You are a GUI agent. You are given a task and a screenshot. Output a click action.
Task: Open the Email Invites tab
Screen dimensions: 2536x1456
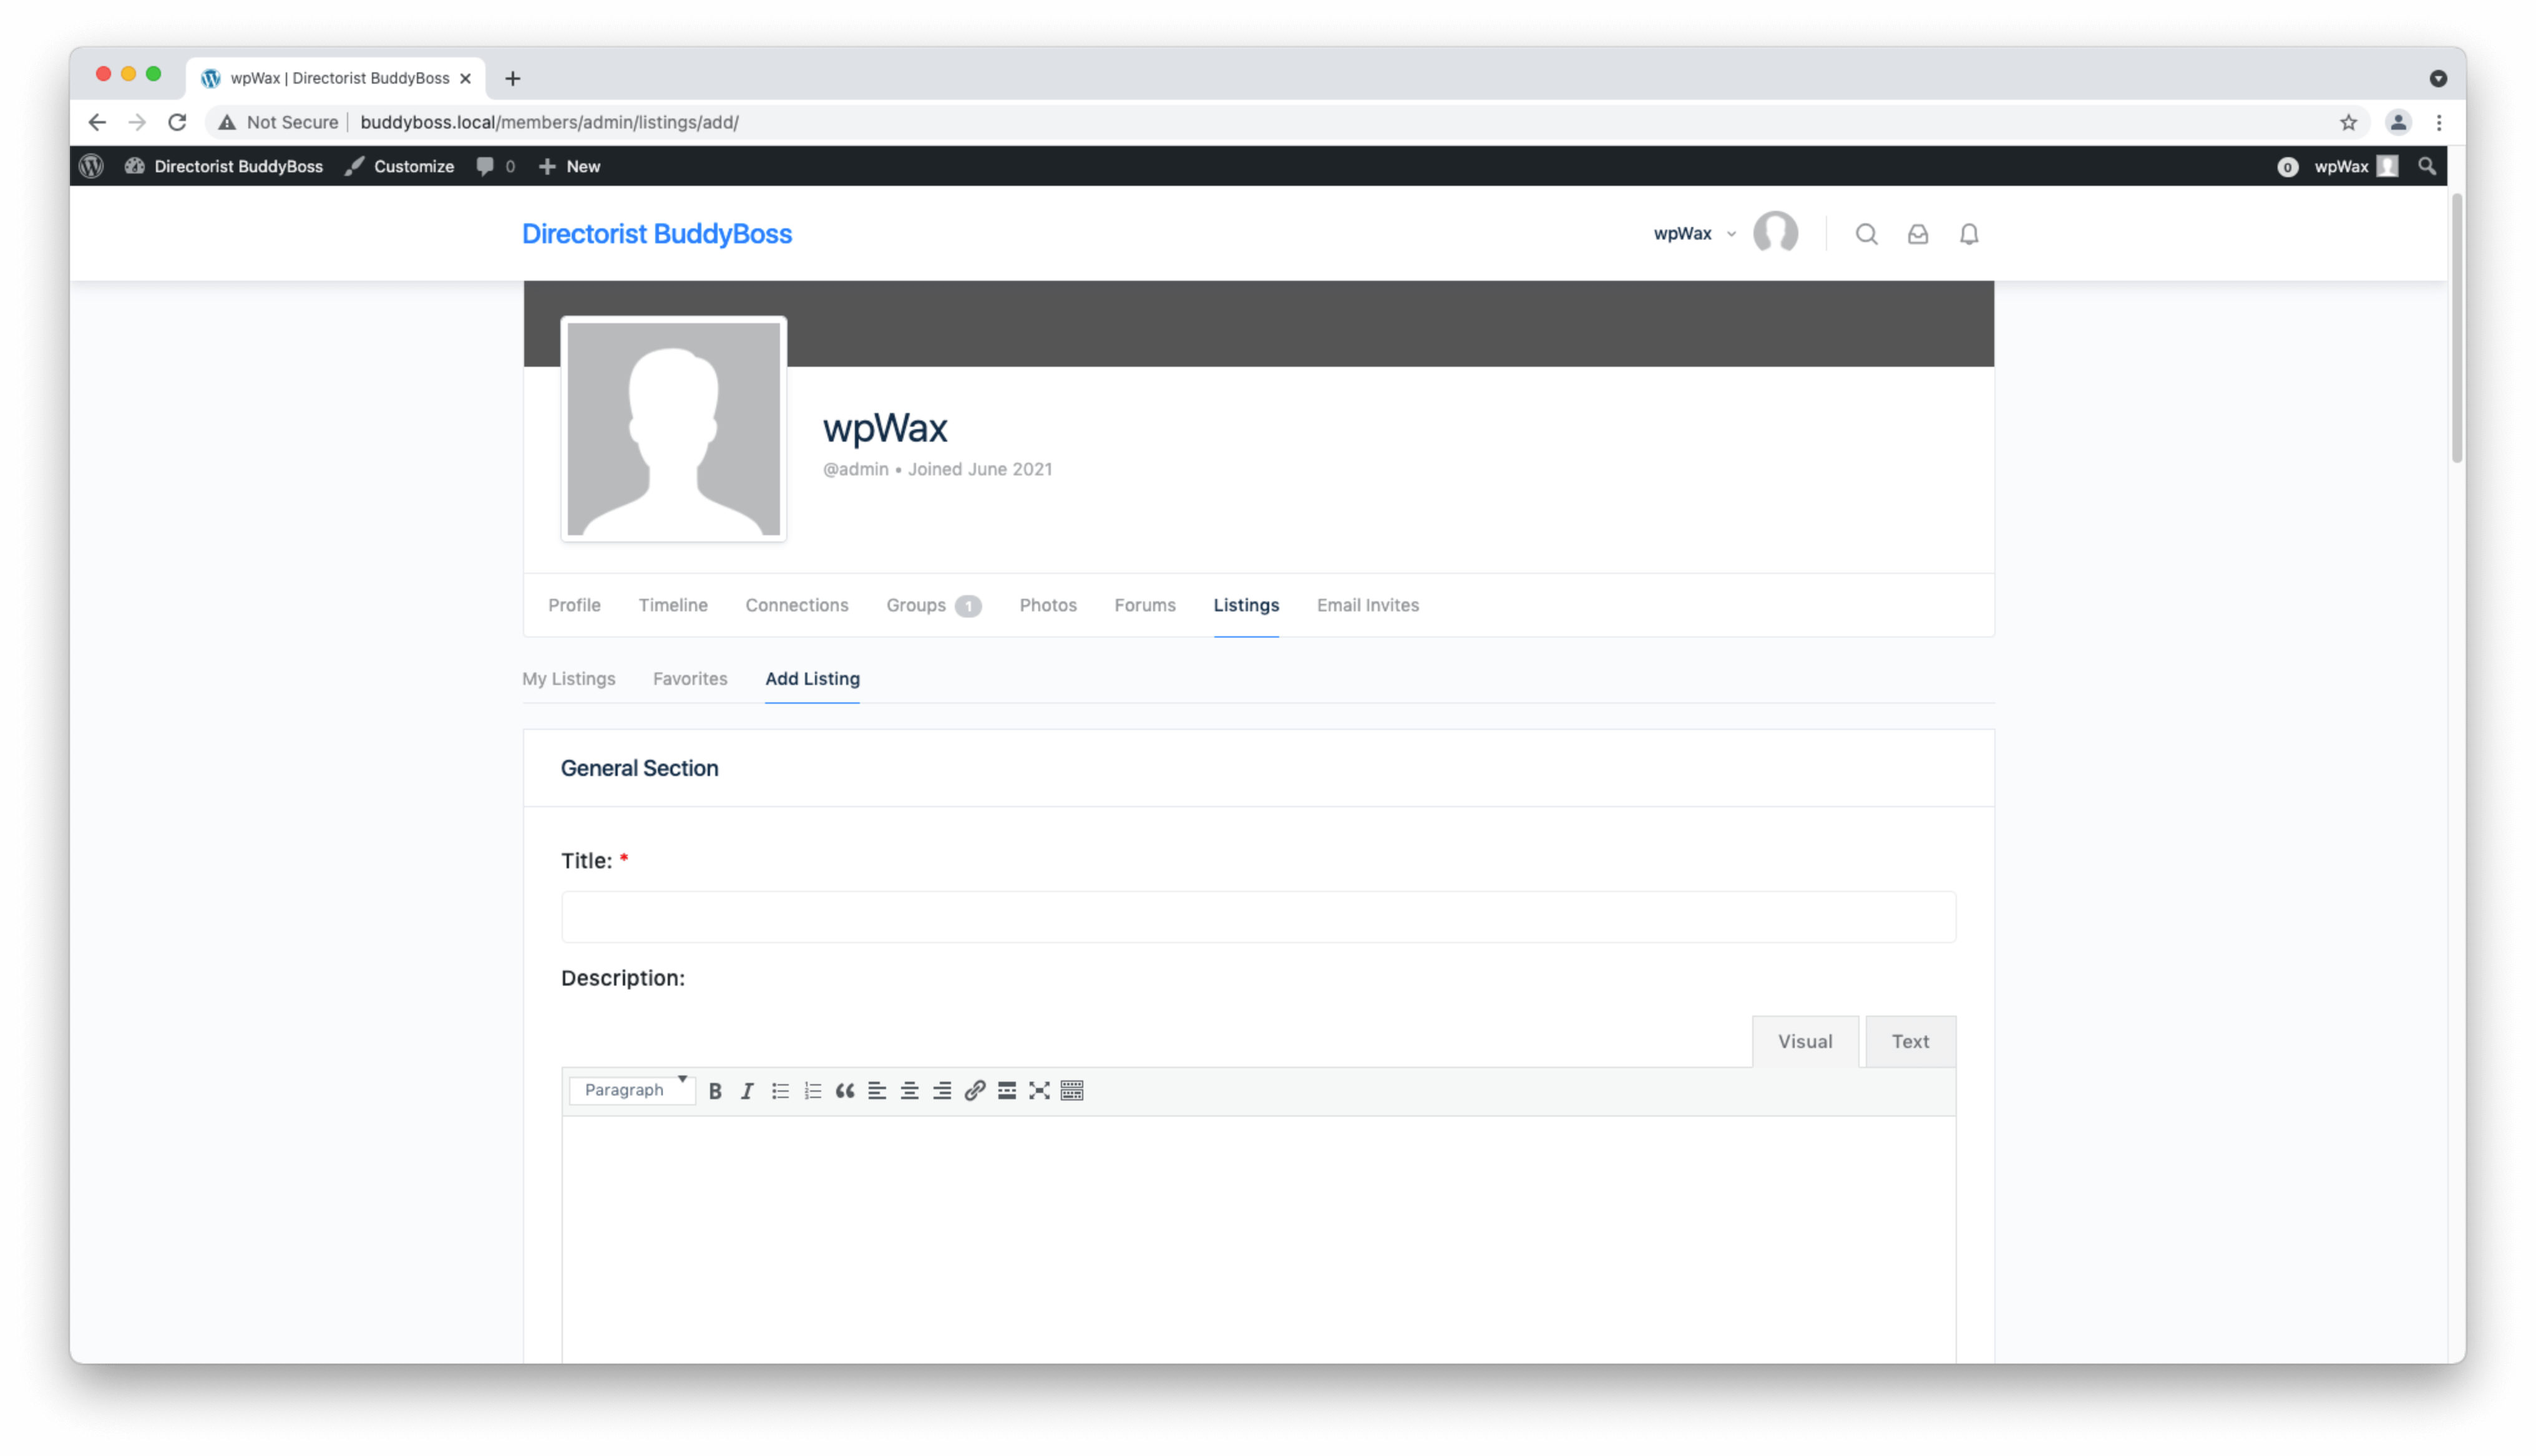[x=1368, y=605]
